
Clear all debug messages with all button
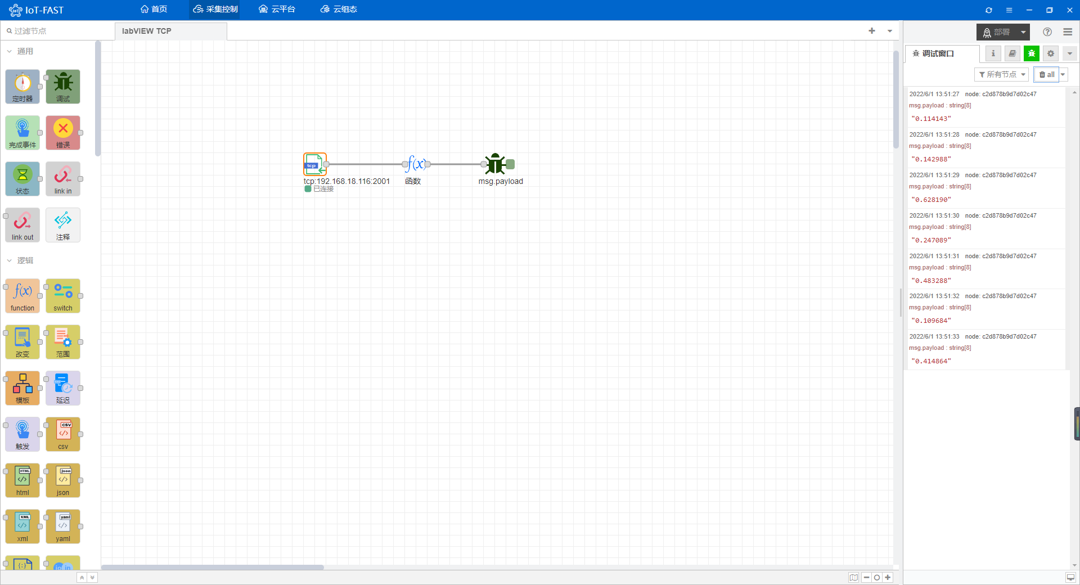tap(1046, 74)
